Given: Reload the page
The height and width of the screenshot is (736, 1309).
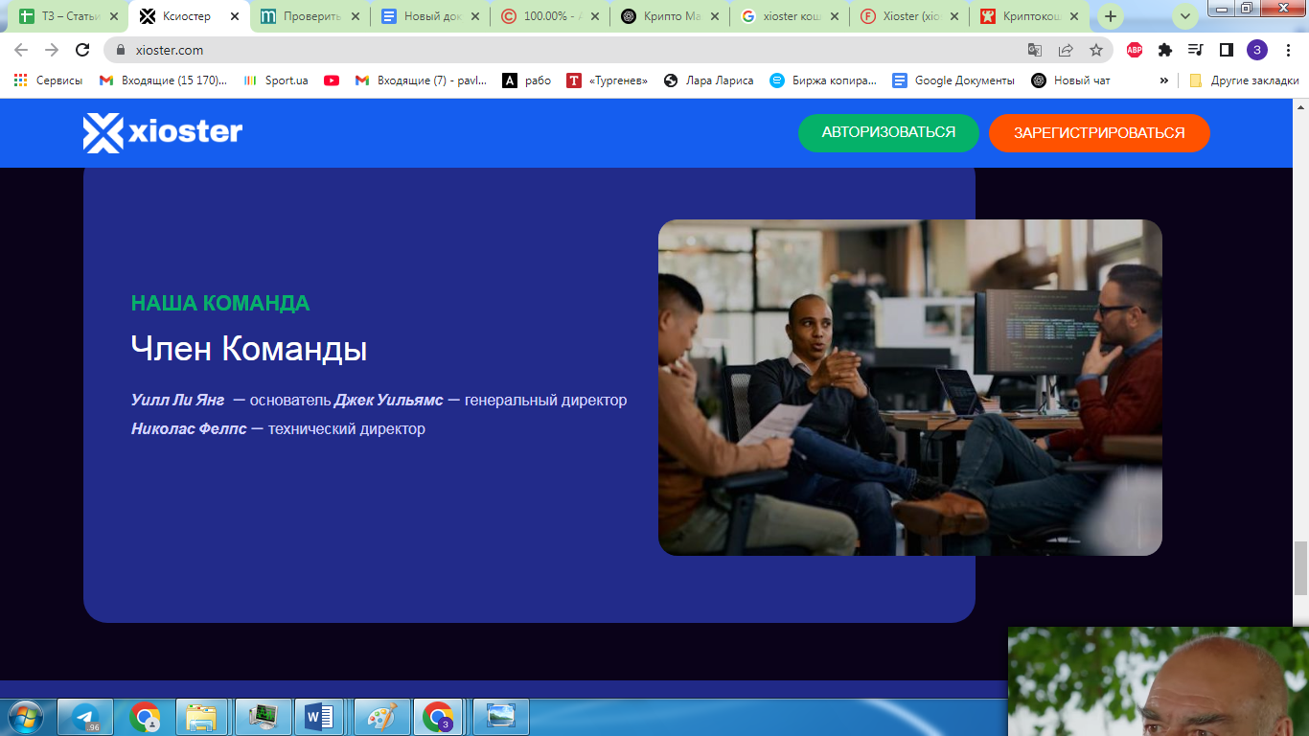Looking at the screenshot, I should [83, 50].
